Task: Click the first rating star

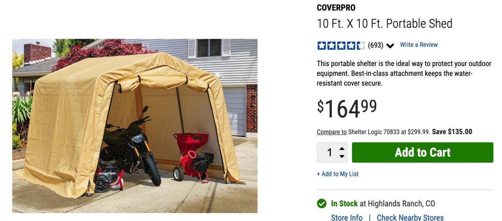Action: pyautogui.click(x=322, y=45)
